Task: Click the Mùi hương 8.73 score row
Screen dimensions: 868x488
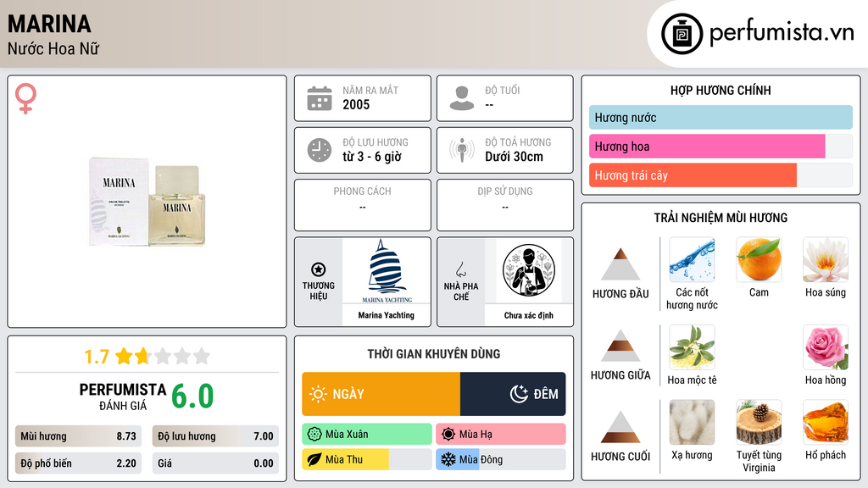Action: [x=78, y=436]
